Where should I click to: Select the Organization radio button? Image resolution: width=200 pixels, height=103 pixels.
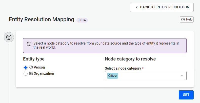pos(26,74)
